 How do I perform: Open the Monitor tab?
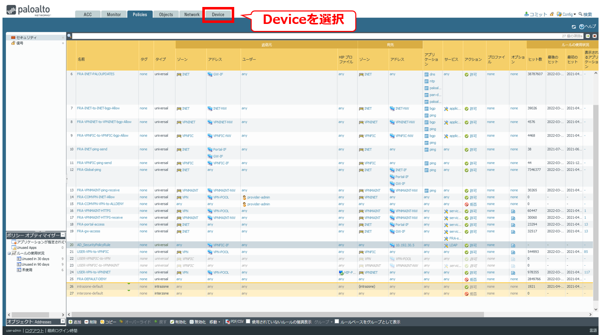(x=114, y=14)
